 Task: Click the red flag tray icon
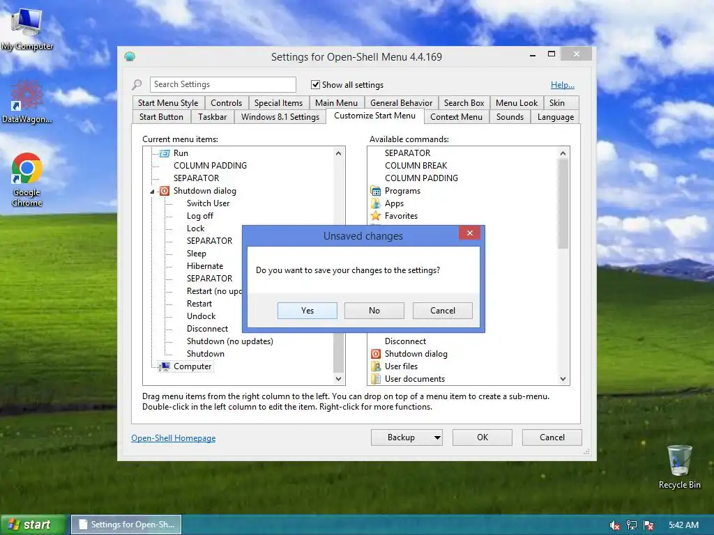[648, 525]
